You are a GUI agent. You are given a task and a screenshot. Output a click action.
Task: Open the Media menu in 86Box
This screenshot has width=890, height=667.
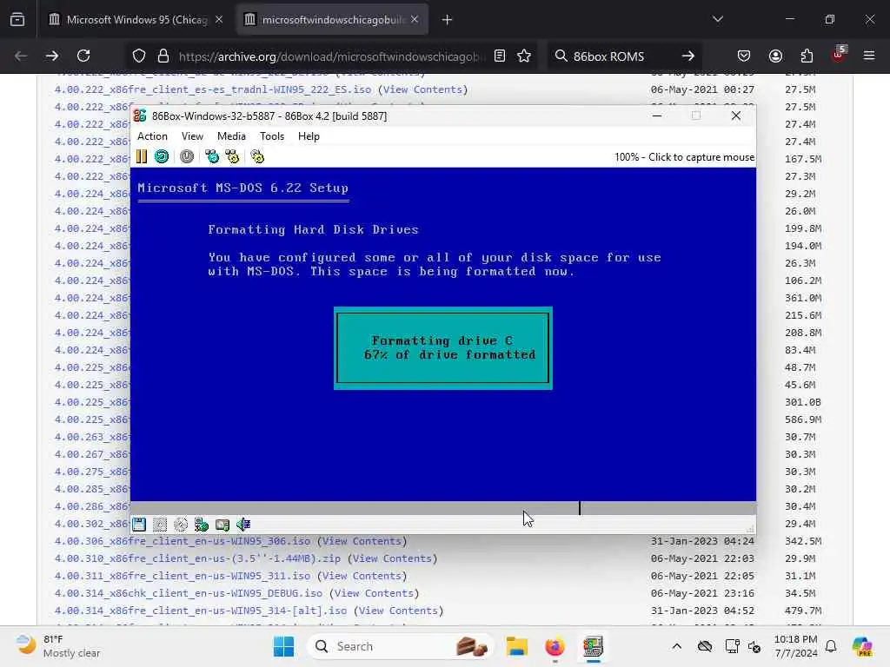pos(231,136)
